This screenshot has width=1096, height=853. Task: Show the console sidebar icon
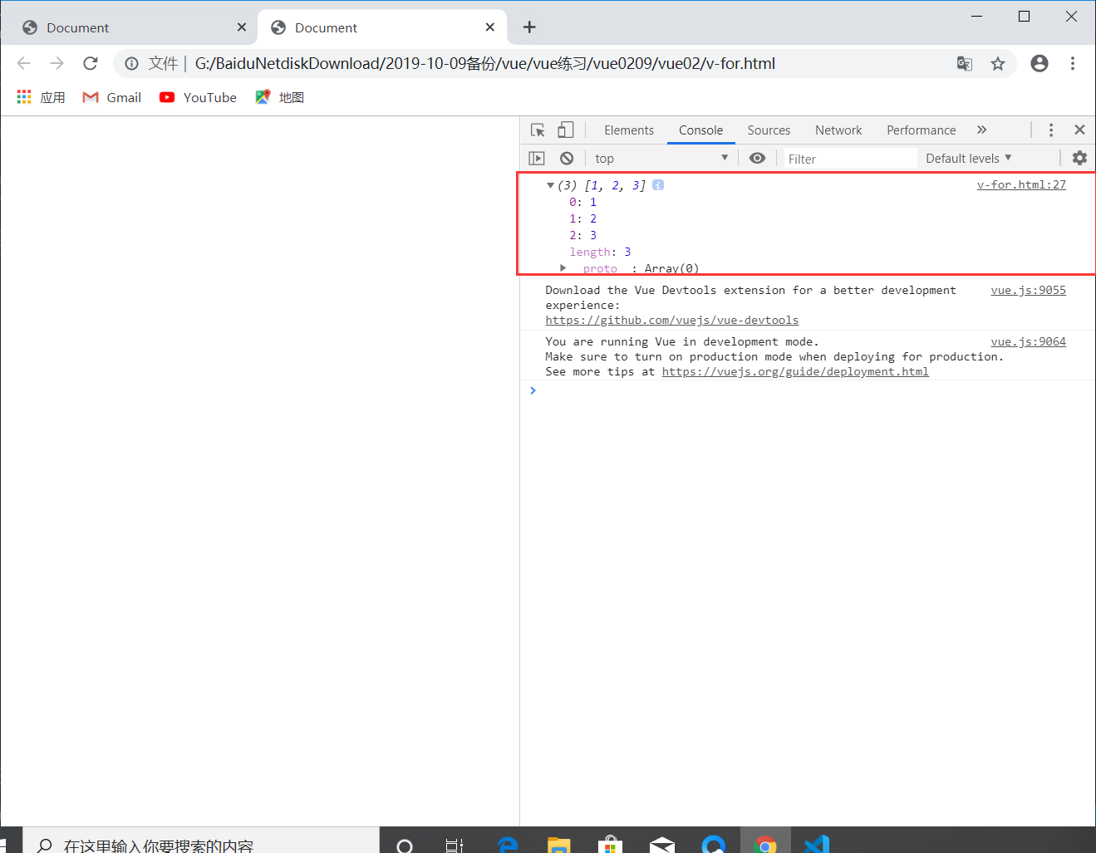pos(537,158)
